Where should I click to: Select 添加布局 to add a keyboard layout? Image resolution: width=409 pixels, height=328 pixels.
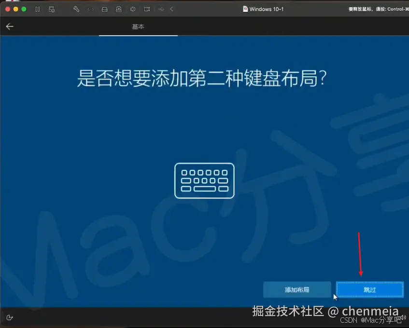coord(297,289)
